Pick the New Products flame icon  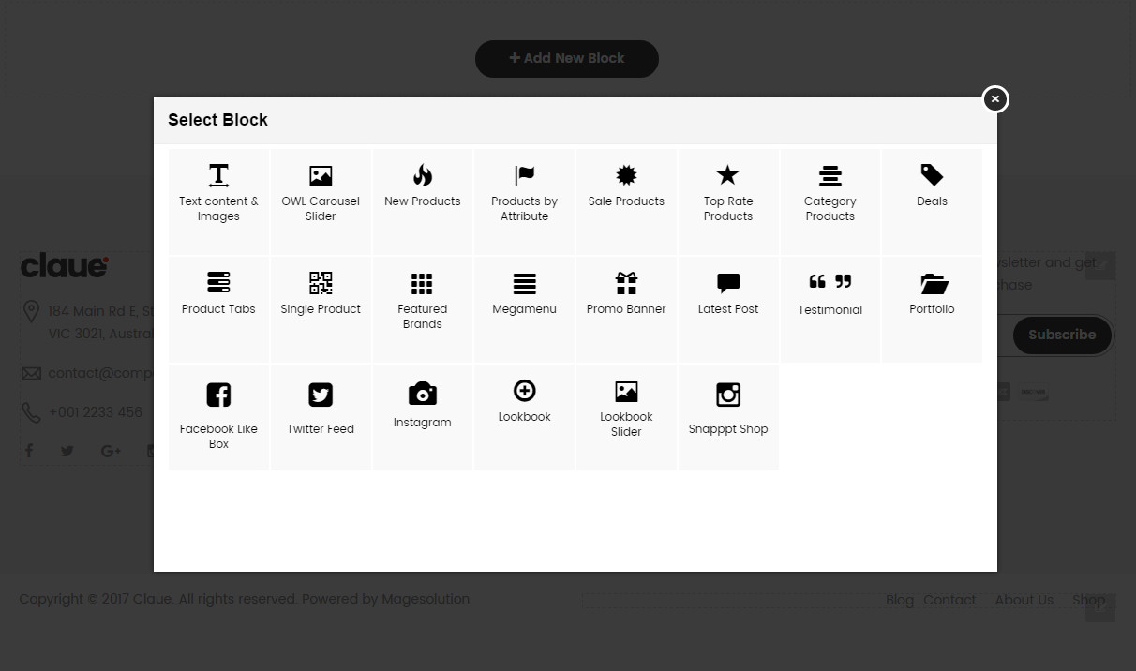(423, 175)
